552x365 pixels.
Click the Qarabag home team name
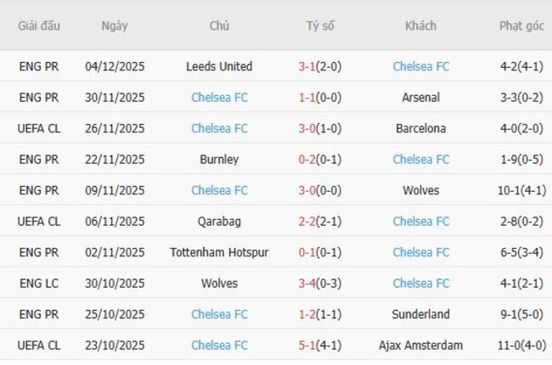point(219,222)
